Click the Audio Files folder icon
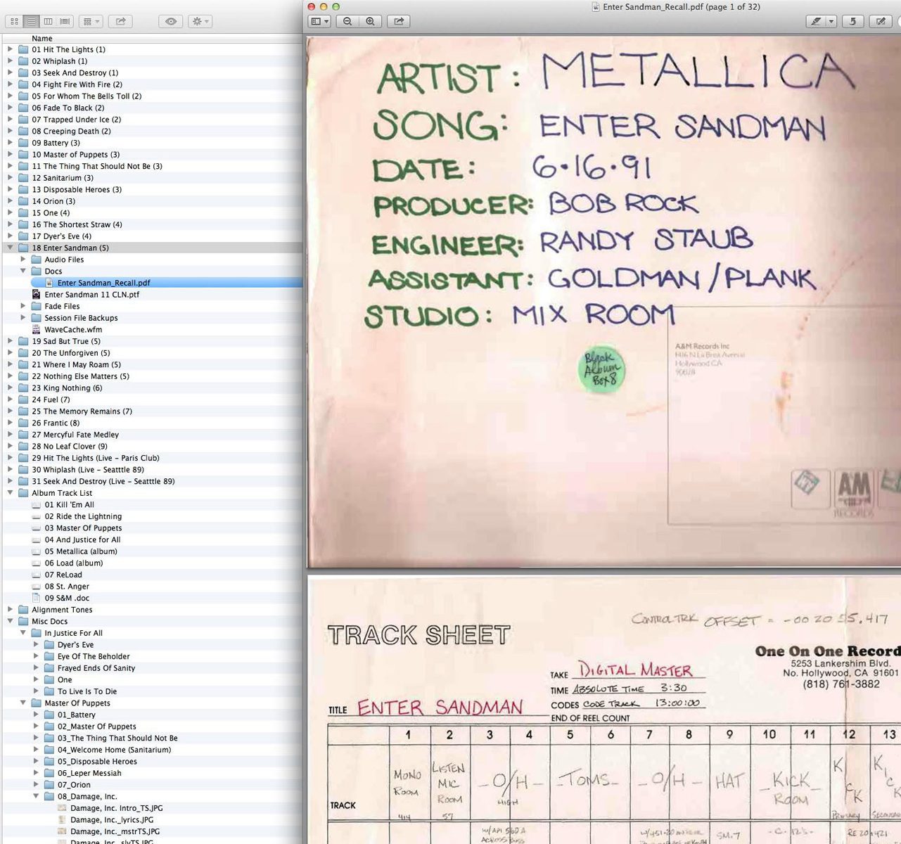901x844 pixels. (x=37, y=260)
